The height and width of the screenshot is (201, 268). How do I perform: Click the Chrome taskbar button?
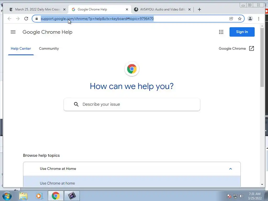tap(55, 196)
